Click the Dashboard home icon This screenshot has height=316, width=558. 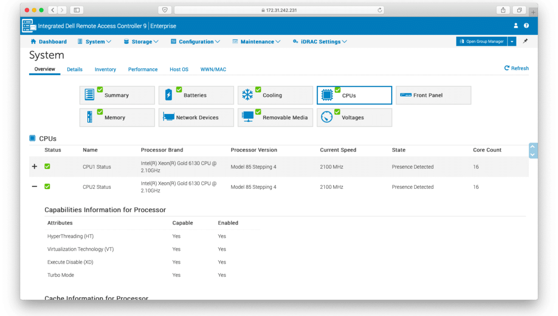click(33, 41)
